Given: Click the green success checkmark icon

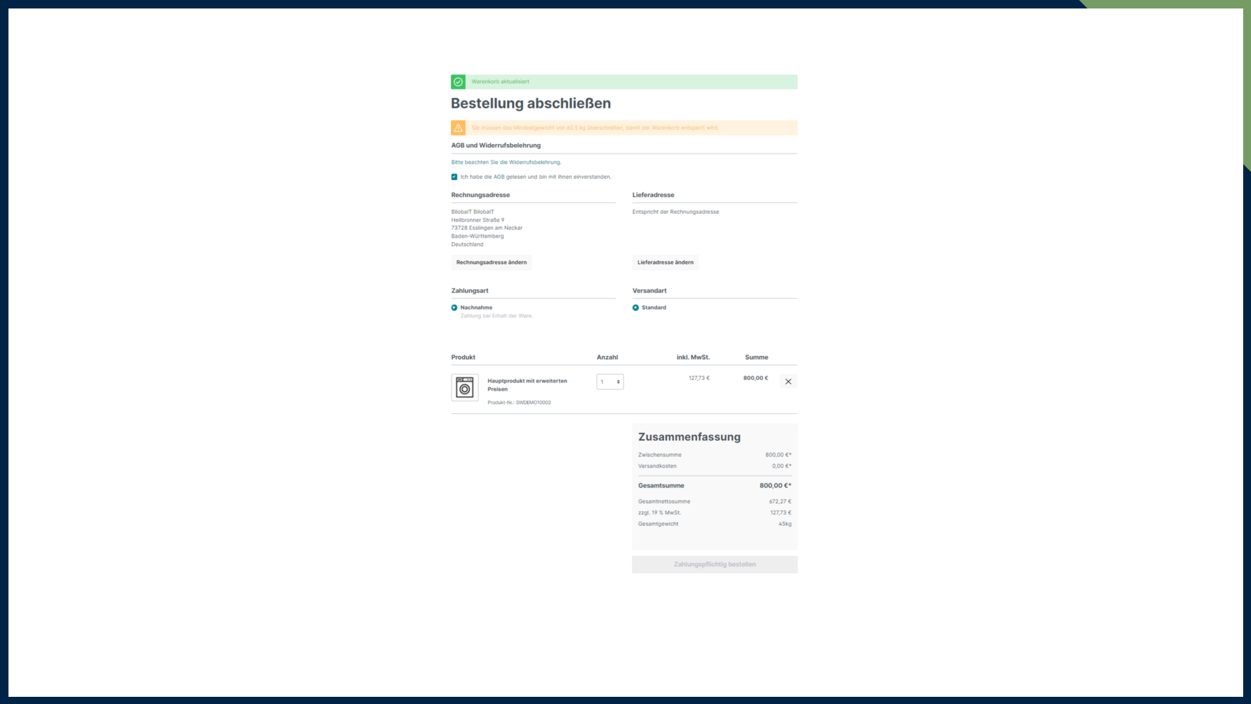Looking at the screenshot, I should point(458,81).
